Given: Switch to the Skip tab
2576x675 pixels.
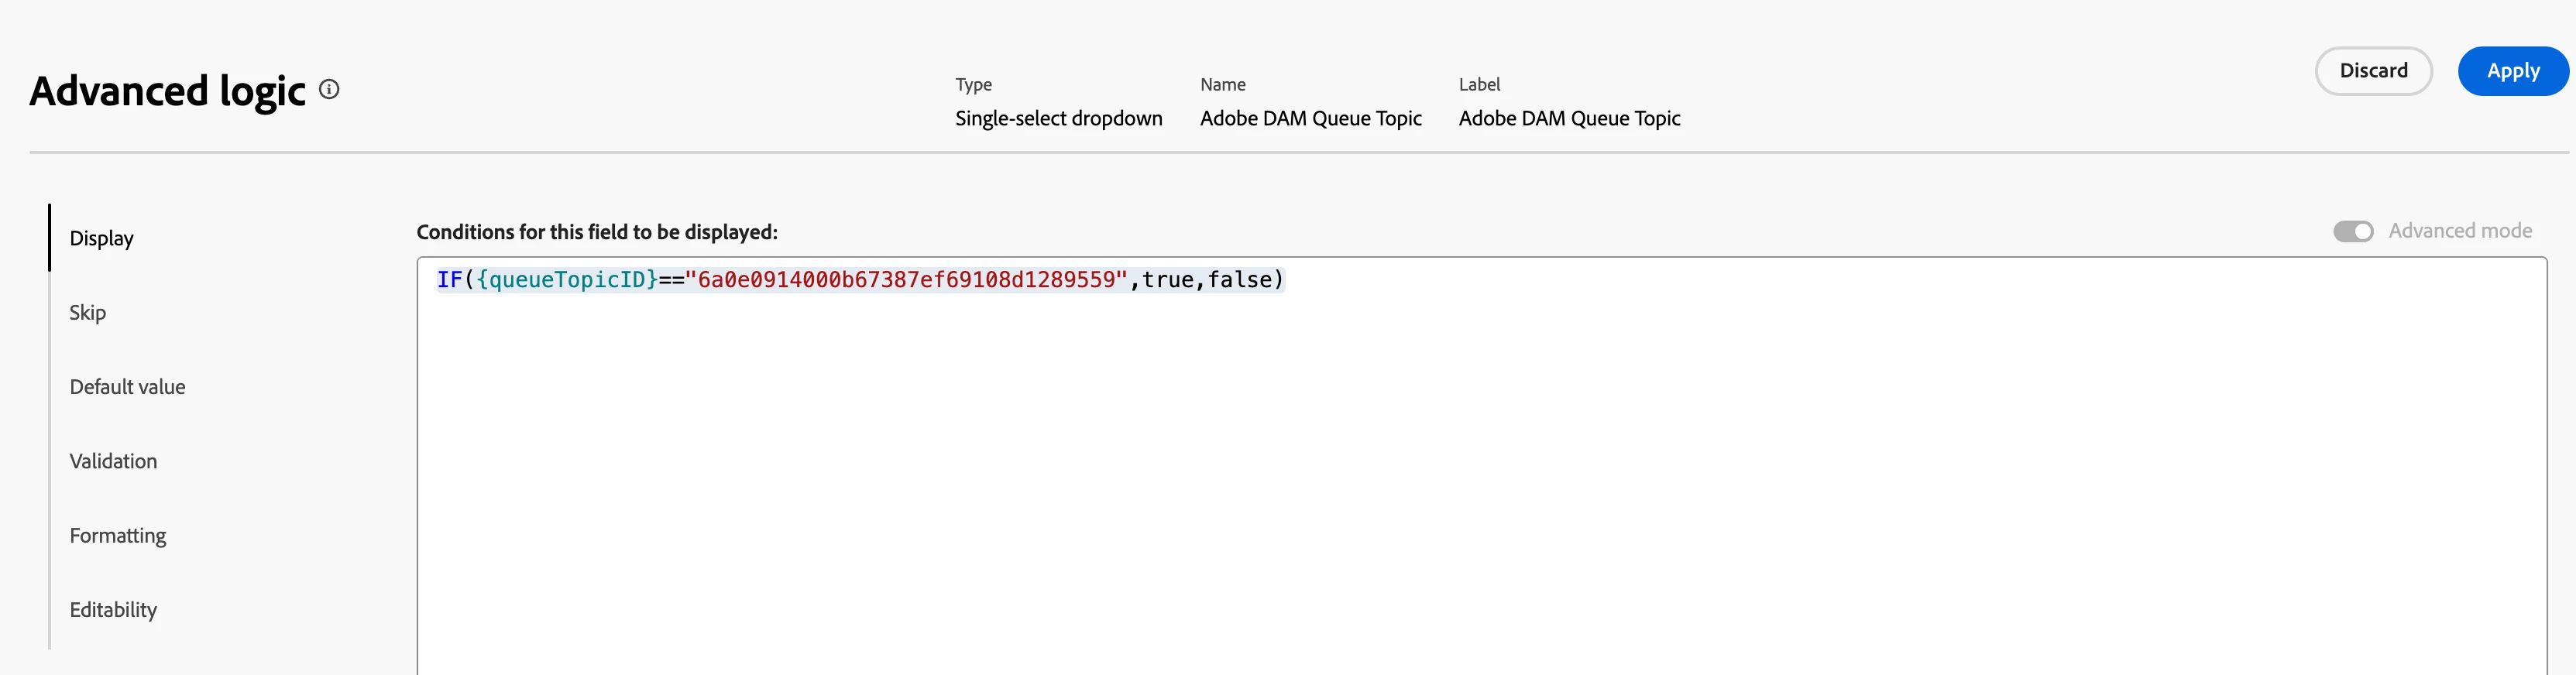Looking at the screenshot, I should point(88,312).
